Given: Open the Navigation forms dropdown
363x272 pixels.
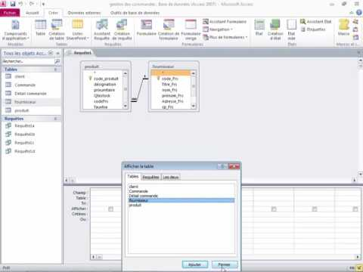Looking at the screenshot, I should (x=218, y=29).
